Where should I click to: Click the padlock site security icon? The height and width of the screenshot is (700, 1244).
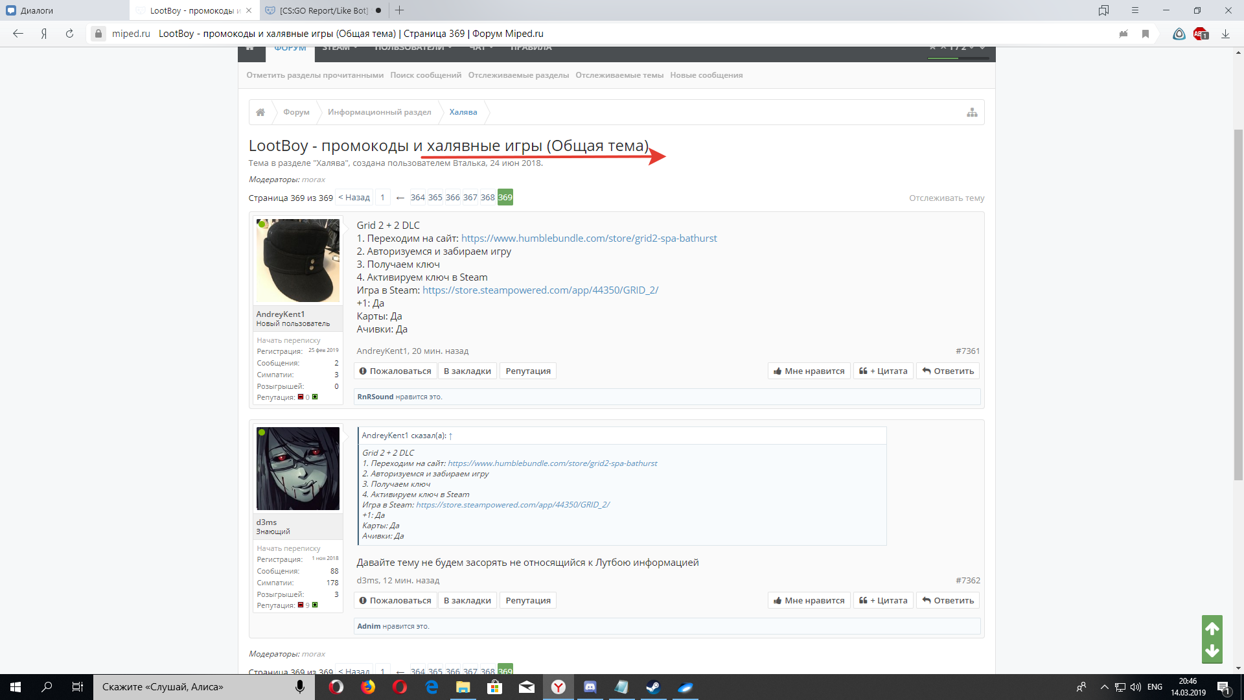click(x=98, y=34)
